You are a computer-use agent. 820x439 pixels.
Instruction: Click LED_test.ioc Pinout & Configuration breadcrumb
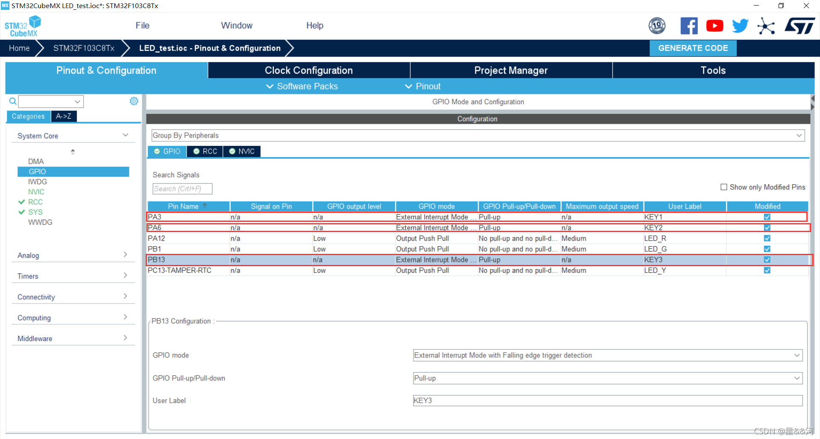[210, 48]
